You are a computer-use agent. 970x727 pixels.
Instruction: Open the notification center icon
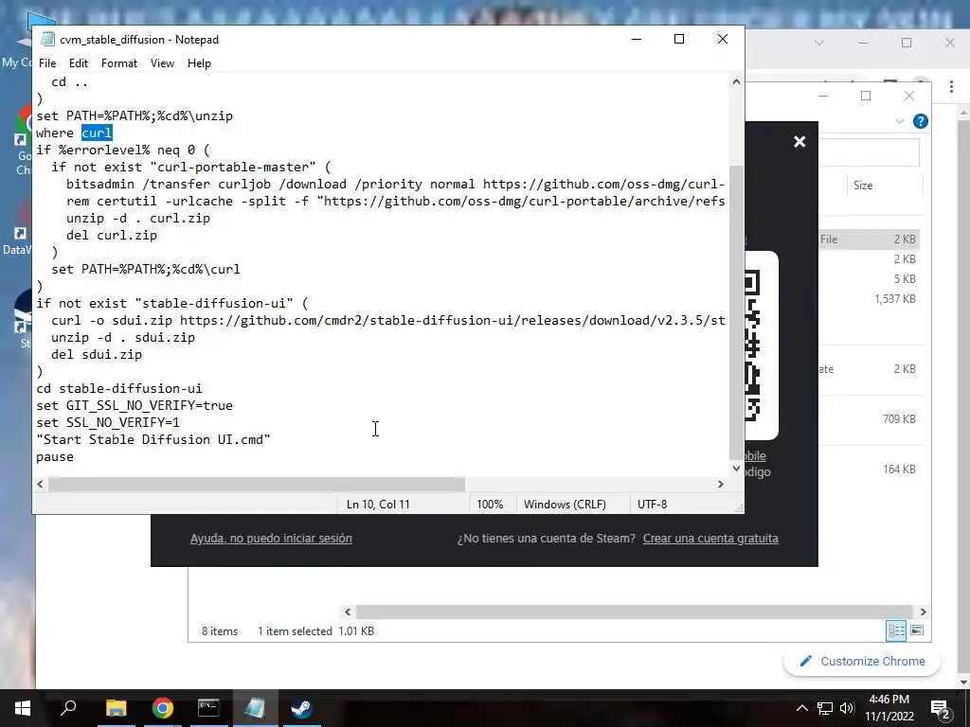pos(941,708)
